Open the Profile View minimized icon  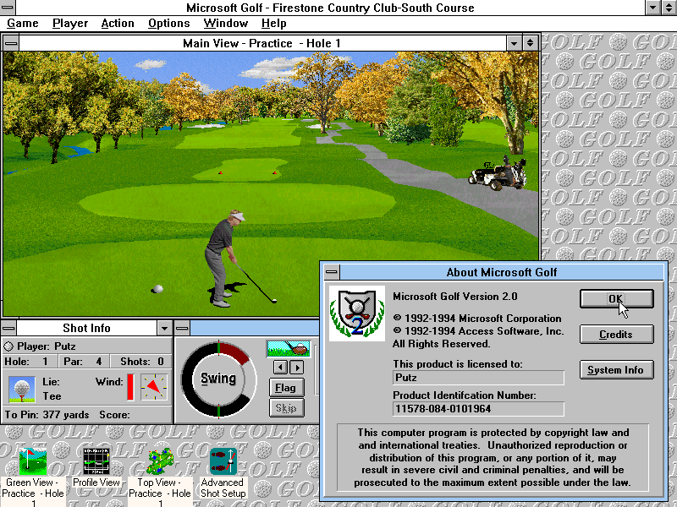(96, 461)
